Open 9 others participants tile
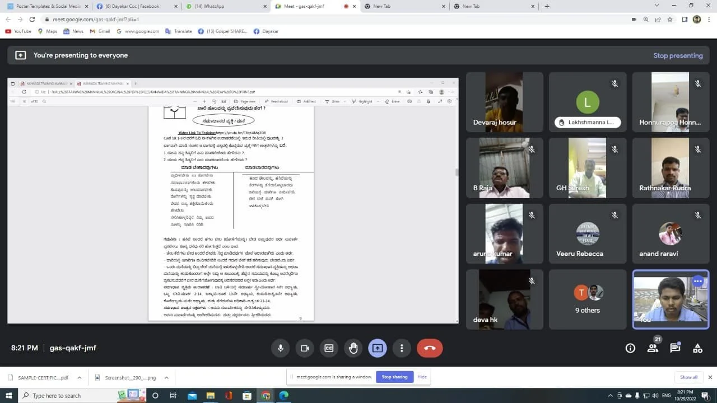The height and width of the screenshot is (403, 717). [x=588, y=299]
